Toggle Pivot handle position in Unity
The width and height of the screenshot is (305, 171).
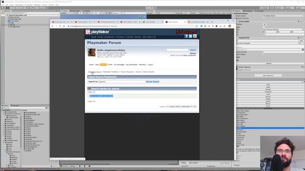click(34, 8)
